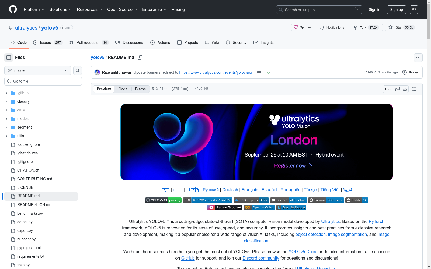431x269 pixels.
Task: Click the London event banner image
Action: [x=257, y=142]
